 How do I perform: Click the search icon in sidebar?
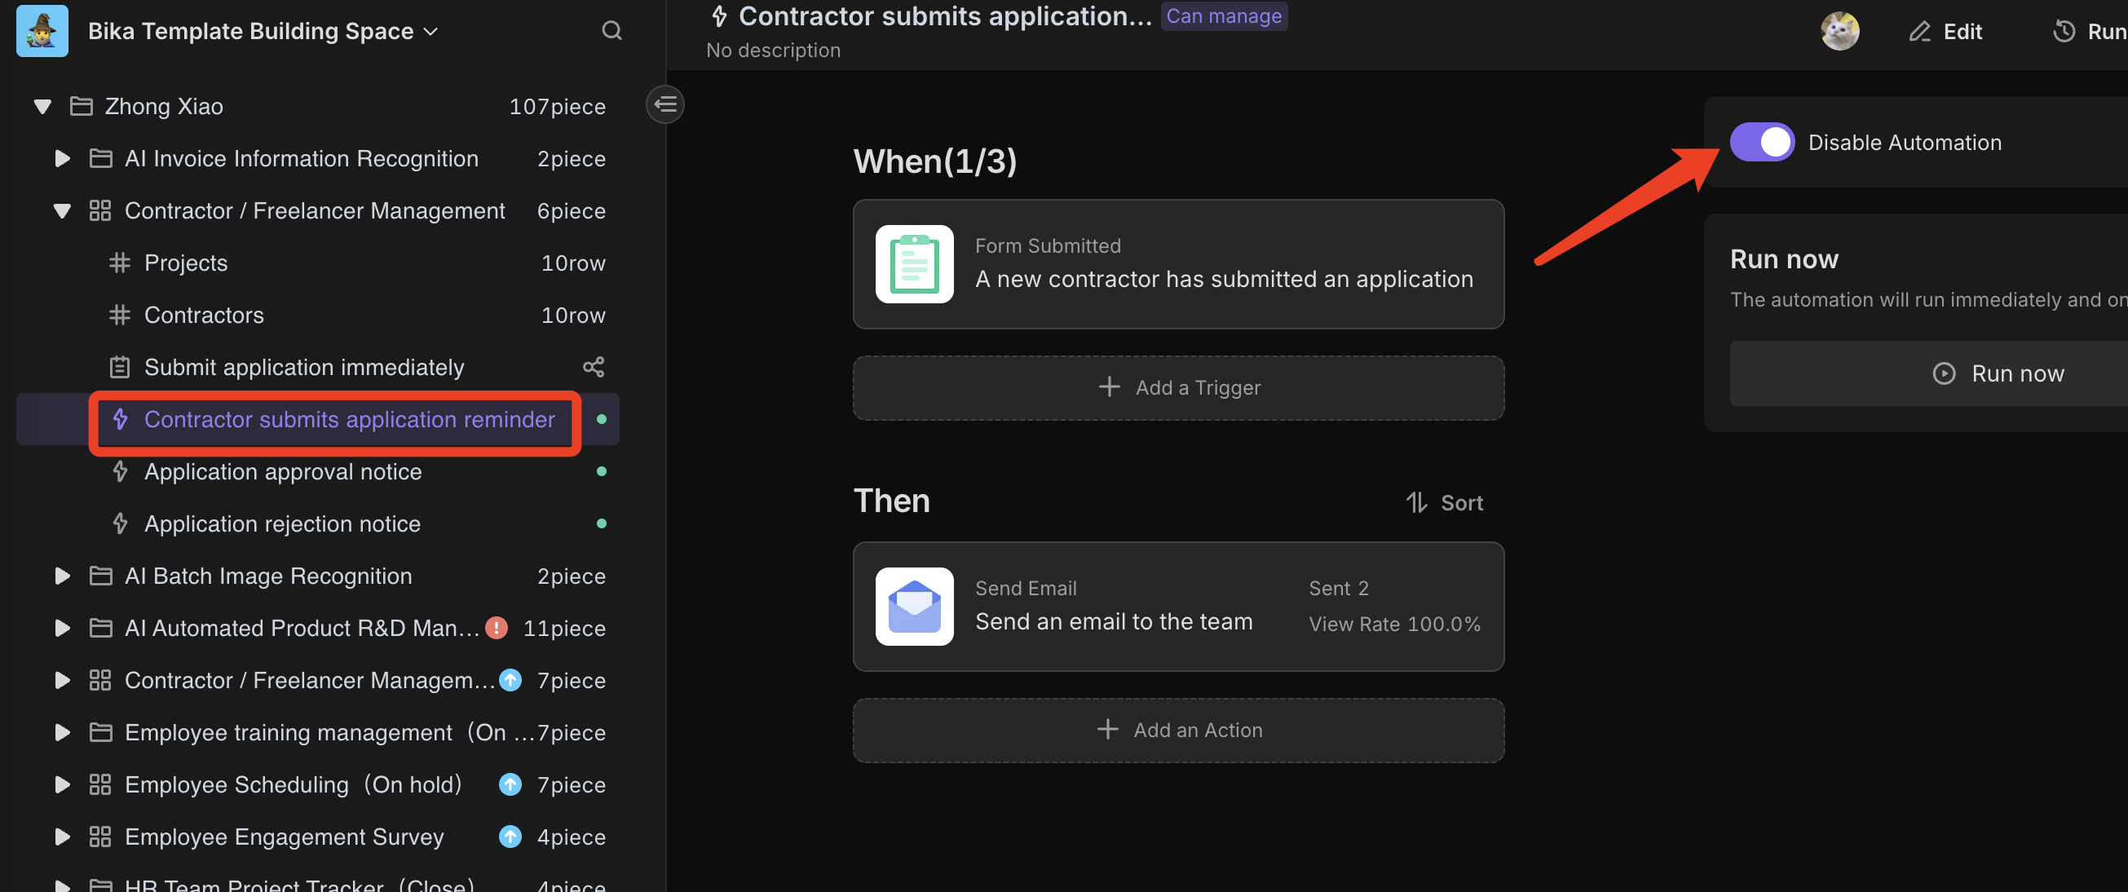pos(612,30)
